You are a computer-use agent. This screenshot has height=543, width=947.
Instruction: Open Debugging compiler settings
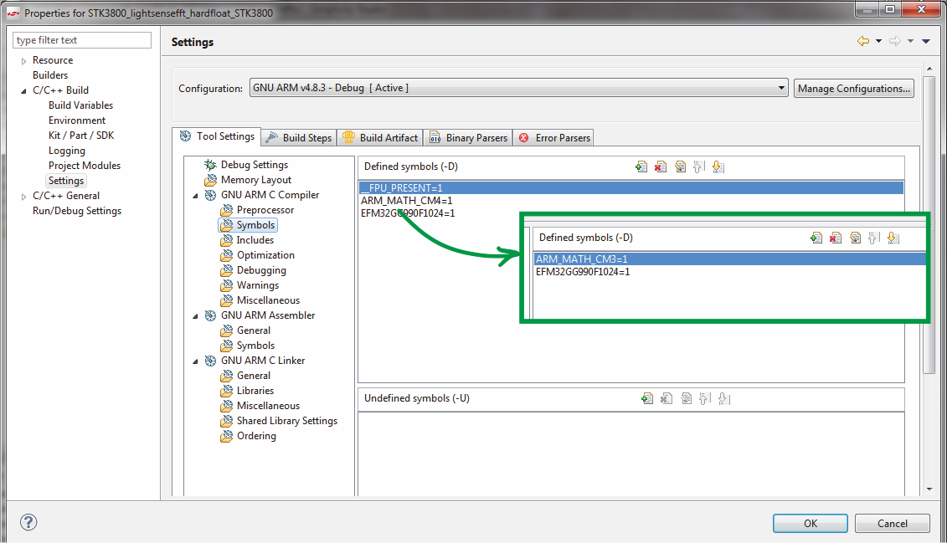(x=261, y=270)
